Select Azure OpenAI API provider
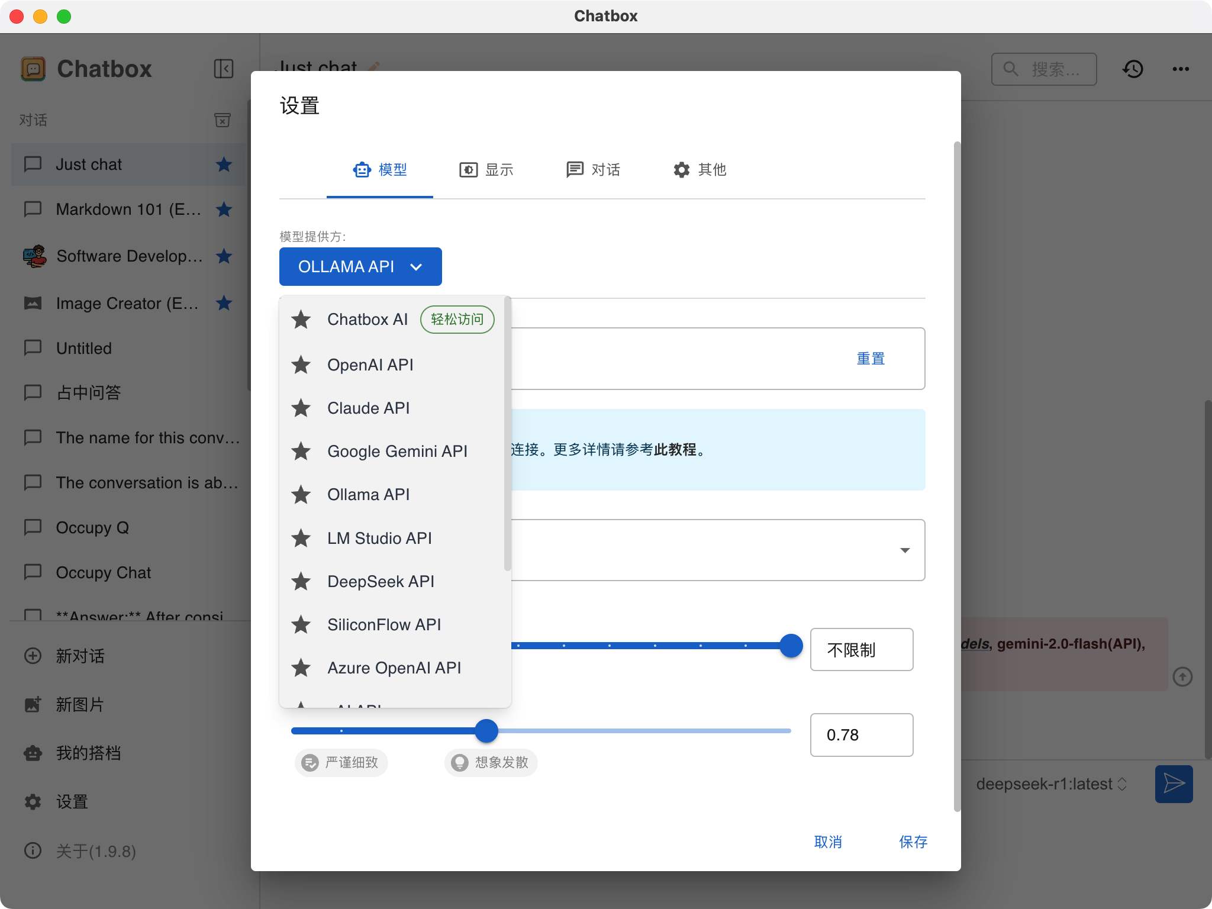The image size is (1212, 909). point(392,668)
